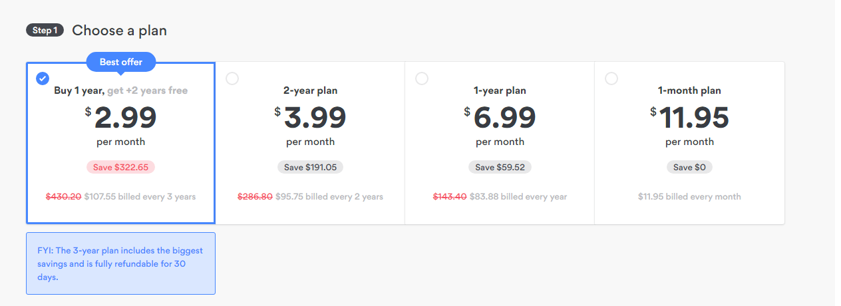Click the Save $59.52 label
The height and width of the screenshot is (306, 841).
[500, 167]
